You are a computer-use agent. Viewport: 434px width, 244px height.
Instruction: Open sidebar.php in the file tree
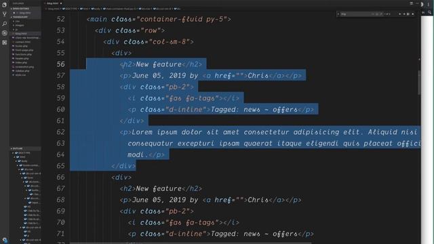click(22, 71)
